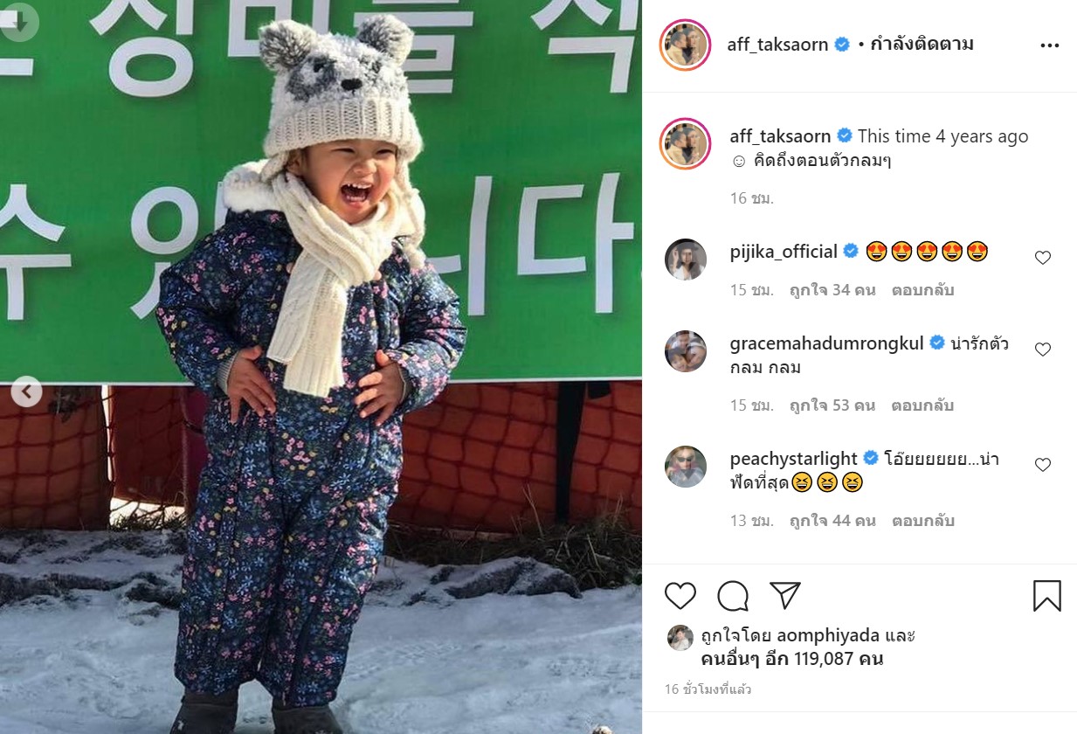
Task: Like the peachystarlight comment heart
Action: point(1042,465)
